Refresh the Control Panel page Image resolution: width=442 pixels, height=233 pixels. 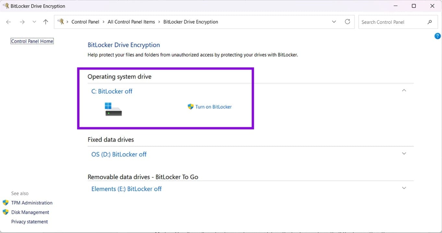pyautogui.click(x=347, y=22)
